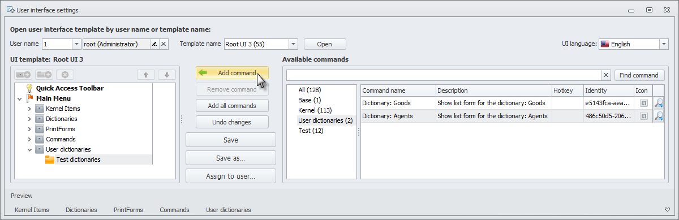Move selected tree item up with arrow icon
The height and width of the screenshot is (220, 679).
coord(146,74)
